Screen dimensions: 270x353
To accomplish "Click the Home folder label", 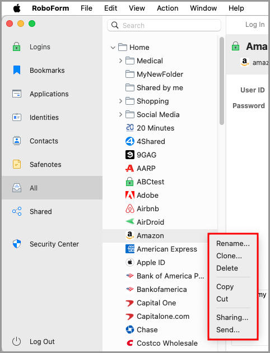I will point(139,48).
